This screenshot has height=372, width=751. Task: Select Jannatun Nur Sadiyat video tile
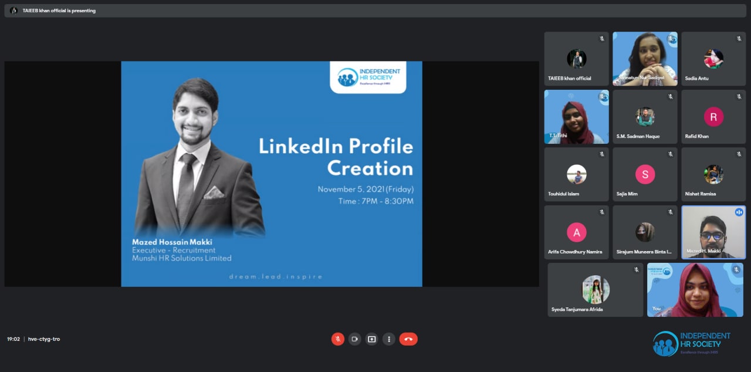click(645, 59)
